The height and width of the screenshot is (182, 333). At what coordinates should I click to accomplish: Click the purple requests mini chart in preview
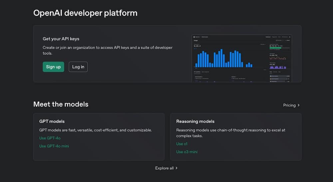(278, 67)
